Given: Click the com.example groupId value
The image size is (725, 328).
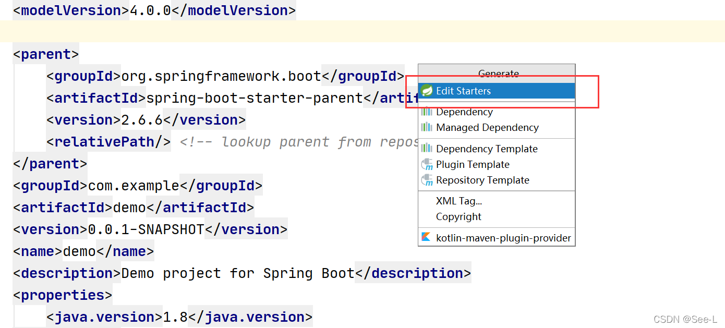Looking at the screenshot, I should (134, 186).
